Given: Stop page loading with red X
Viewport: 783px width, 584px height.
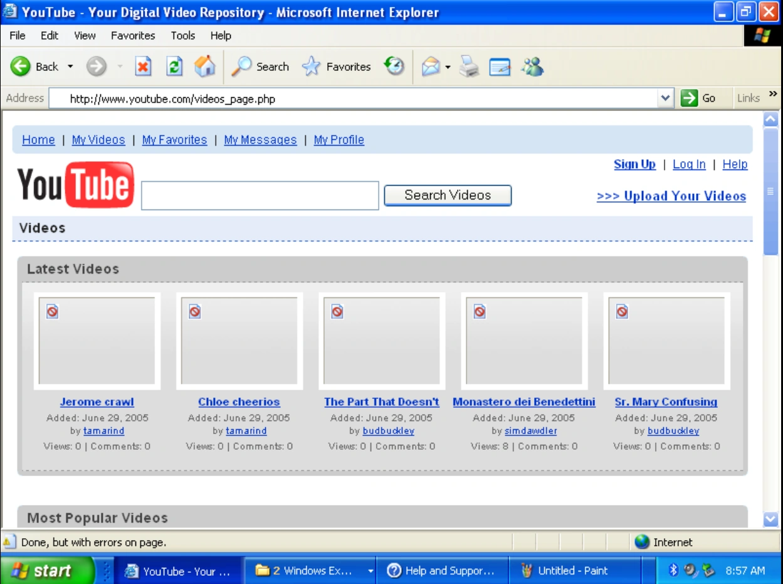Looking at the screenshot, I should 144,66.
